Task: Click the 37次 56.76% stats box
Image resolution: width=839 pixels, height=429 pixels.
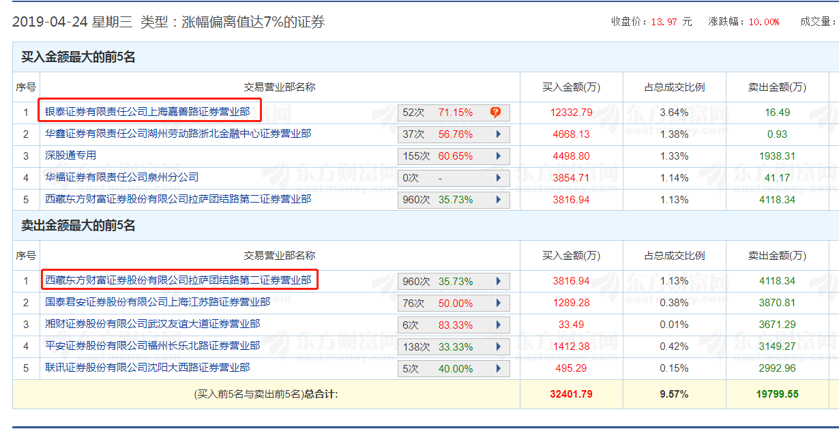Action: tap(454, 134)
